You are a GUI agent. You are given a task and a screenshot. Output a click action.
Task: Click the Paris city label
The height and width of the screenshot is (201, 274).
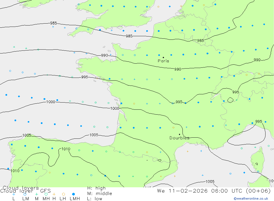click(x=163, y=61)
